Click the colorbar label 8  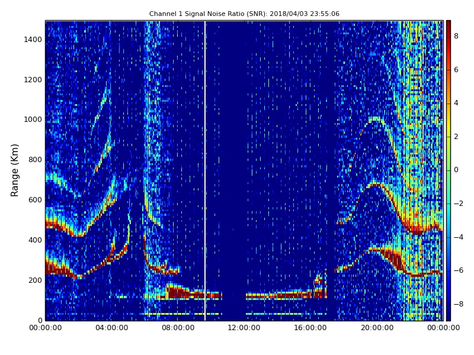(456, 36)
